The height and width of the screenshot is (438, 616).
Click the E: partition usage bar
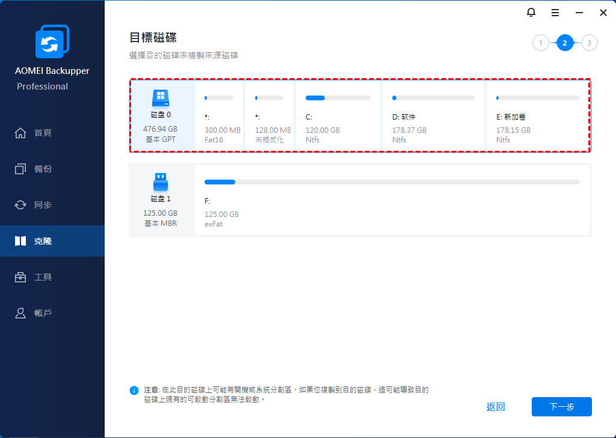point(538,98)
